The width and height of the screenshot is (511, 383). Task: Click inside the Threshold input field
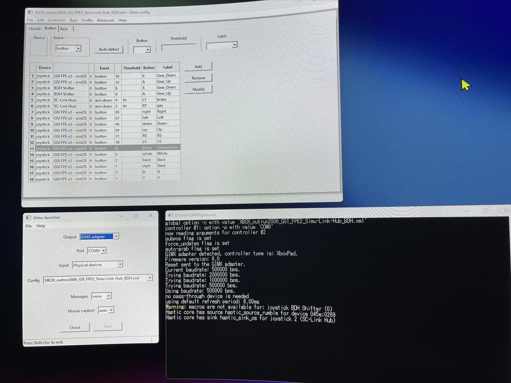click(178, 47)
